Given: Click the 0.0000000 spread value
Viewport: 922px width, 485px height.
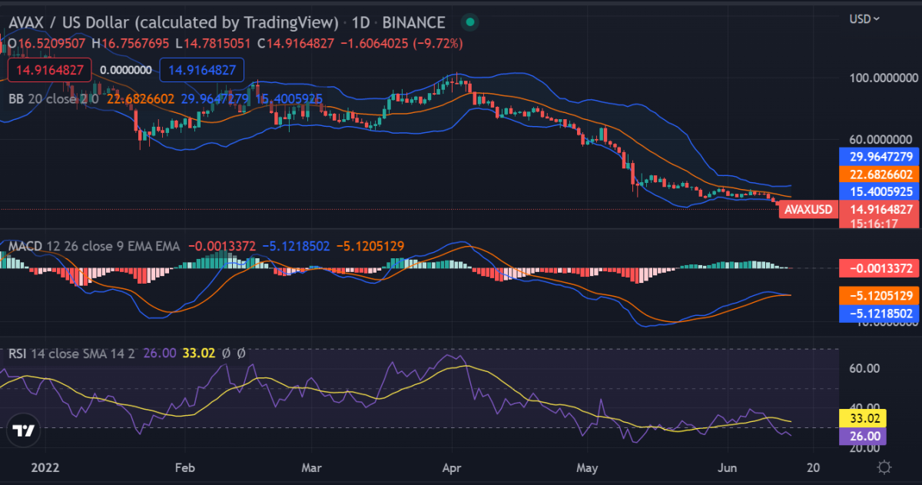Looking at the screenshot, I should point(126,70).
